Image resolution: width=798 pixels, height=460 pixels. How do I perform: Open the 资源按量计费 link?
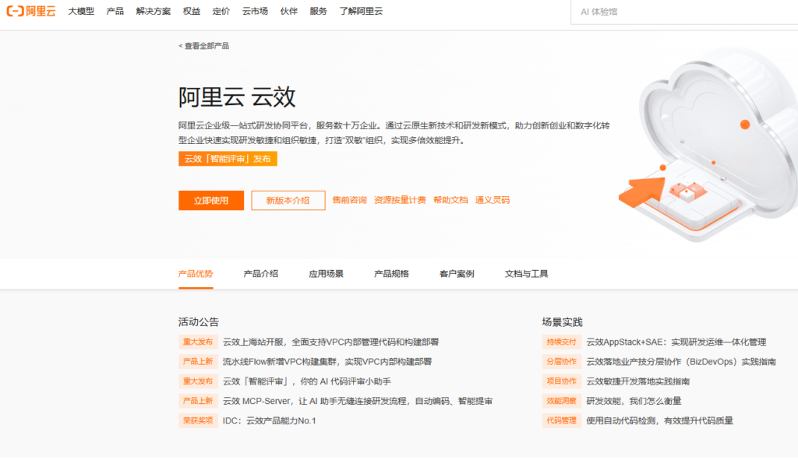tap(400, 200)
